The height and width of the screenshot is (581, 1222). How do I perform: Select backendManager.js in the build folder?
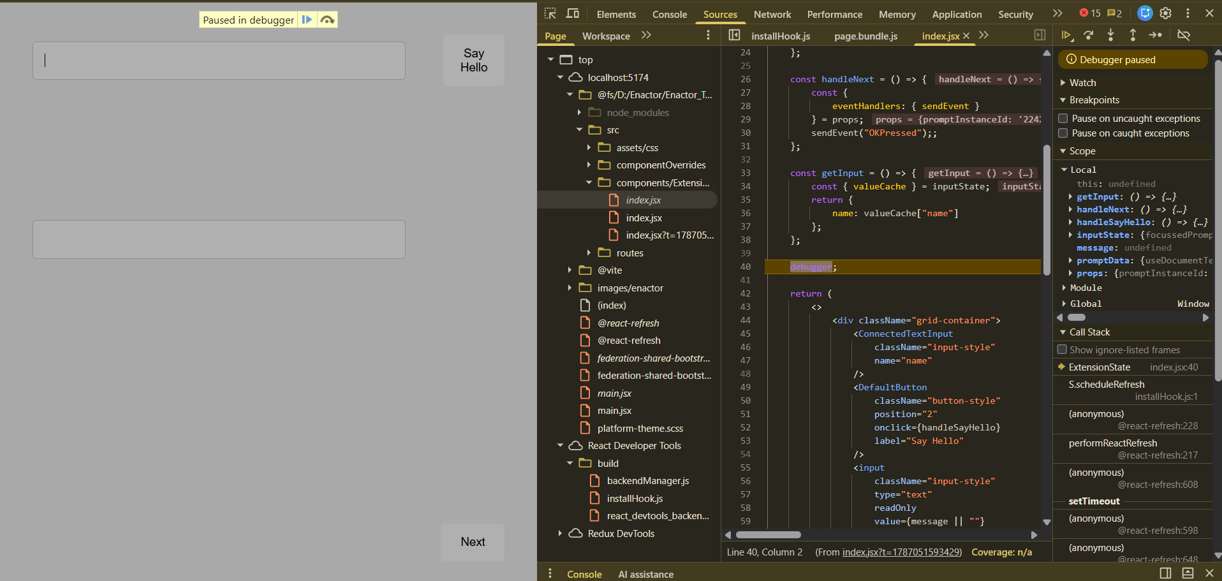[648, 481]
